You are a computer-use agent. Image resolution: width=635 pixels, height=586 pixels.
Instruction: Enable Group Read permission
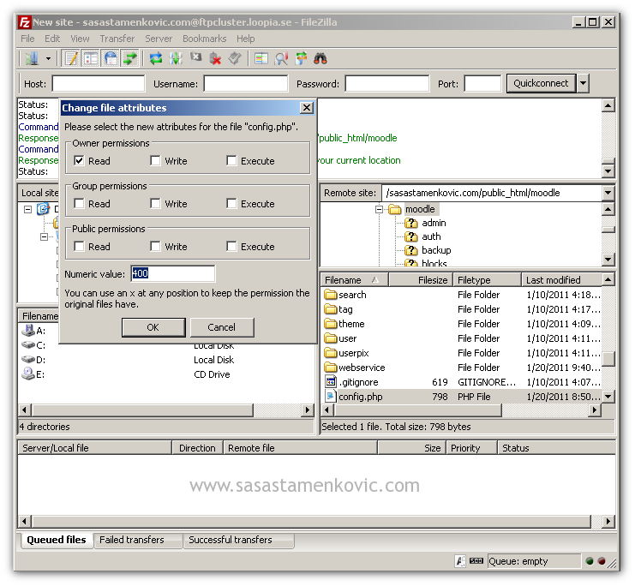pos(80,203)
